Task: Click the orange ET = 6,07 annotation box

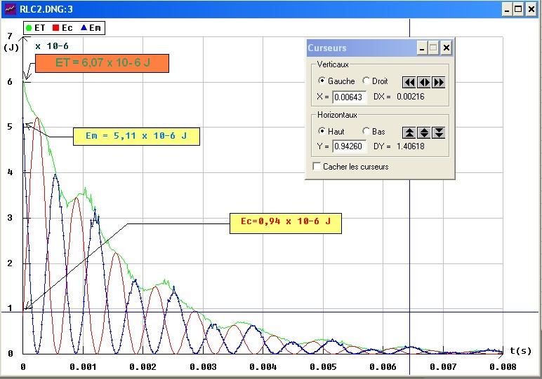Action: pos(103,62)
